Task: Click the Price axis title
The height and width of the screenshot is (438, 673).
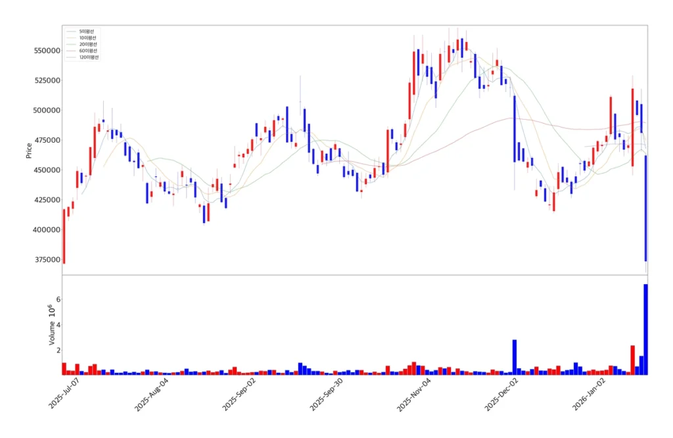Action: (x=29, y=151)
